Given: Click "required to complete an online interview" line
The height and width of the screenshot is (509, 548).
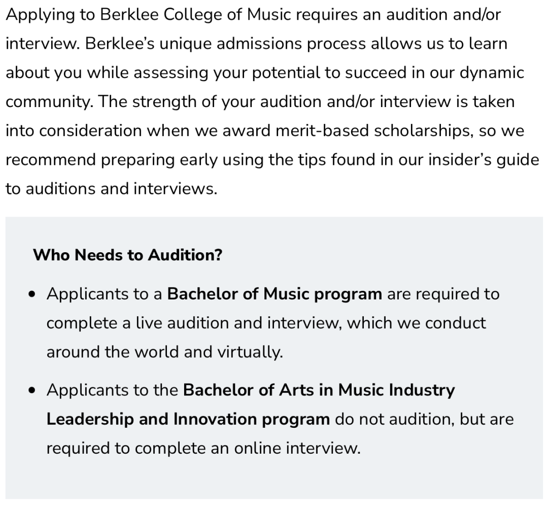Looking at the screenshot, I should click(x=203, y=448).
